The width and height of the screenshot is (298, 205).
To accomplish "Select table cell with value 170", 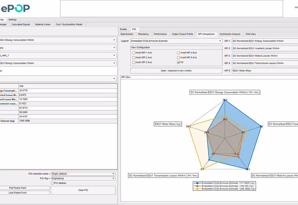I will click(68, 86).
